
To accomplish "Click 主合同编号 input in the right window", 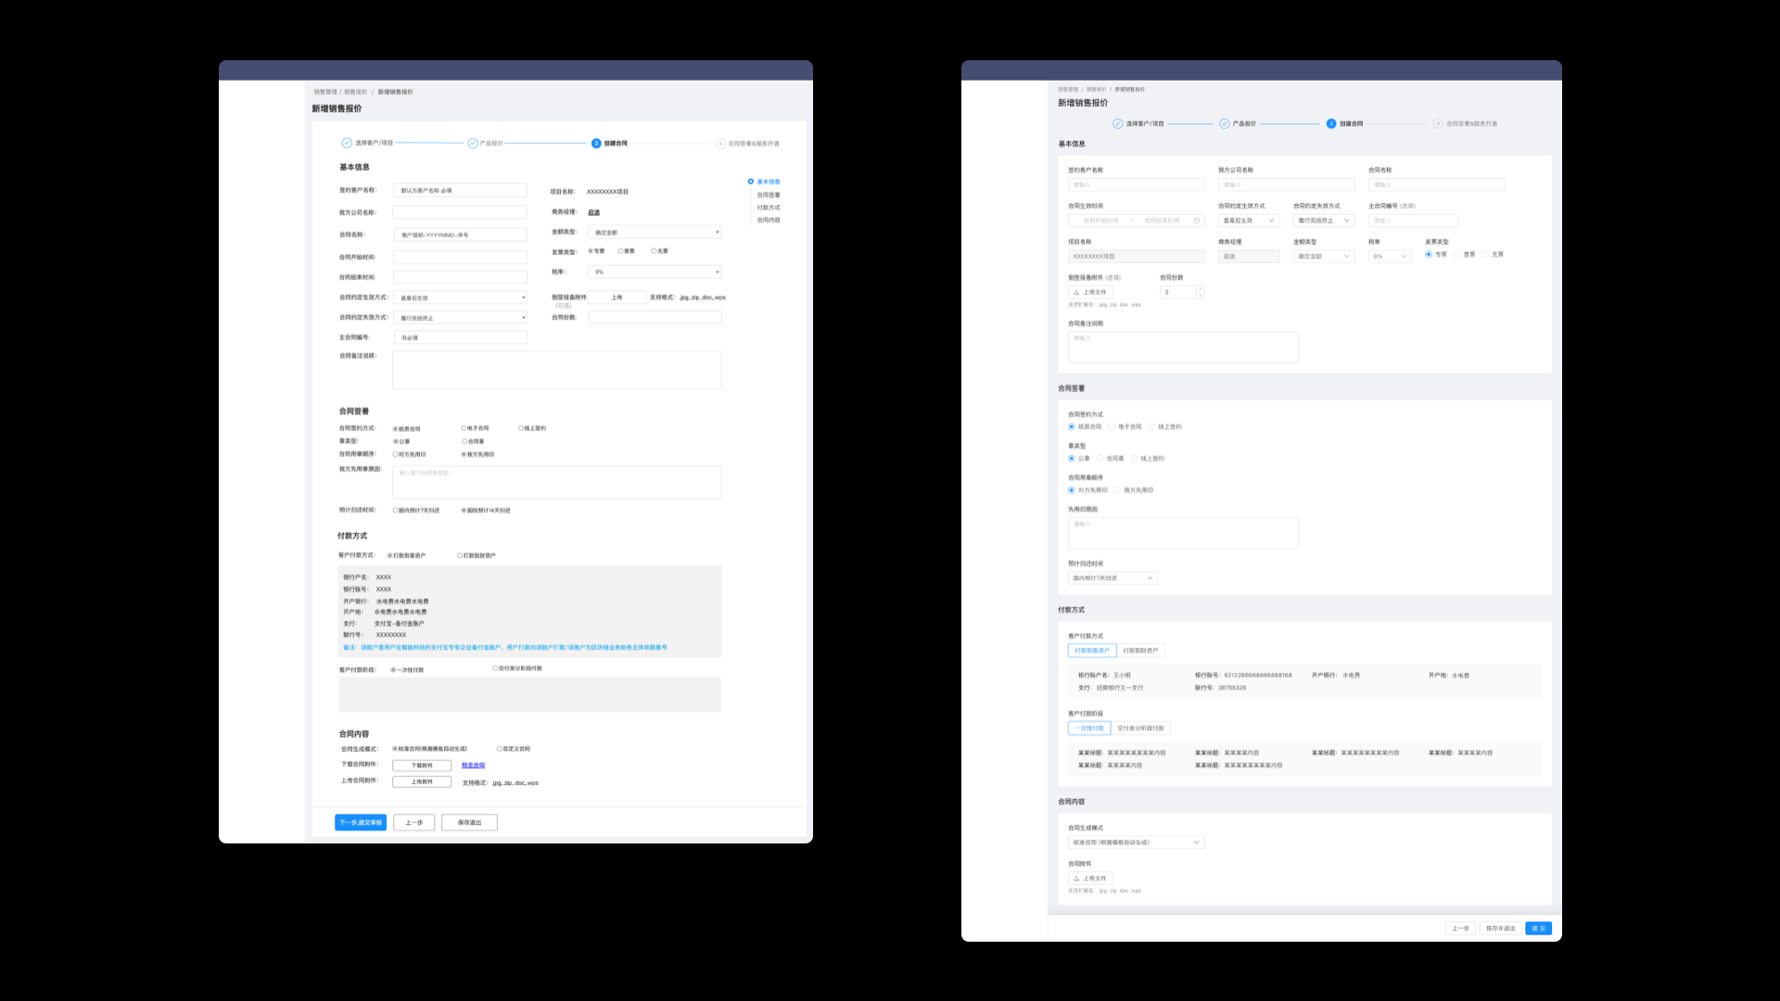I will [1413, 221].
